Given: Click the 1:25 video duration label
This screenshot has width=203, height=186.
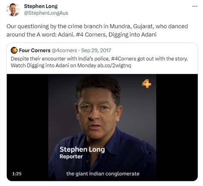Looking at the screenshot, I should click(x=17, y=174).
